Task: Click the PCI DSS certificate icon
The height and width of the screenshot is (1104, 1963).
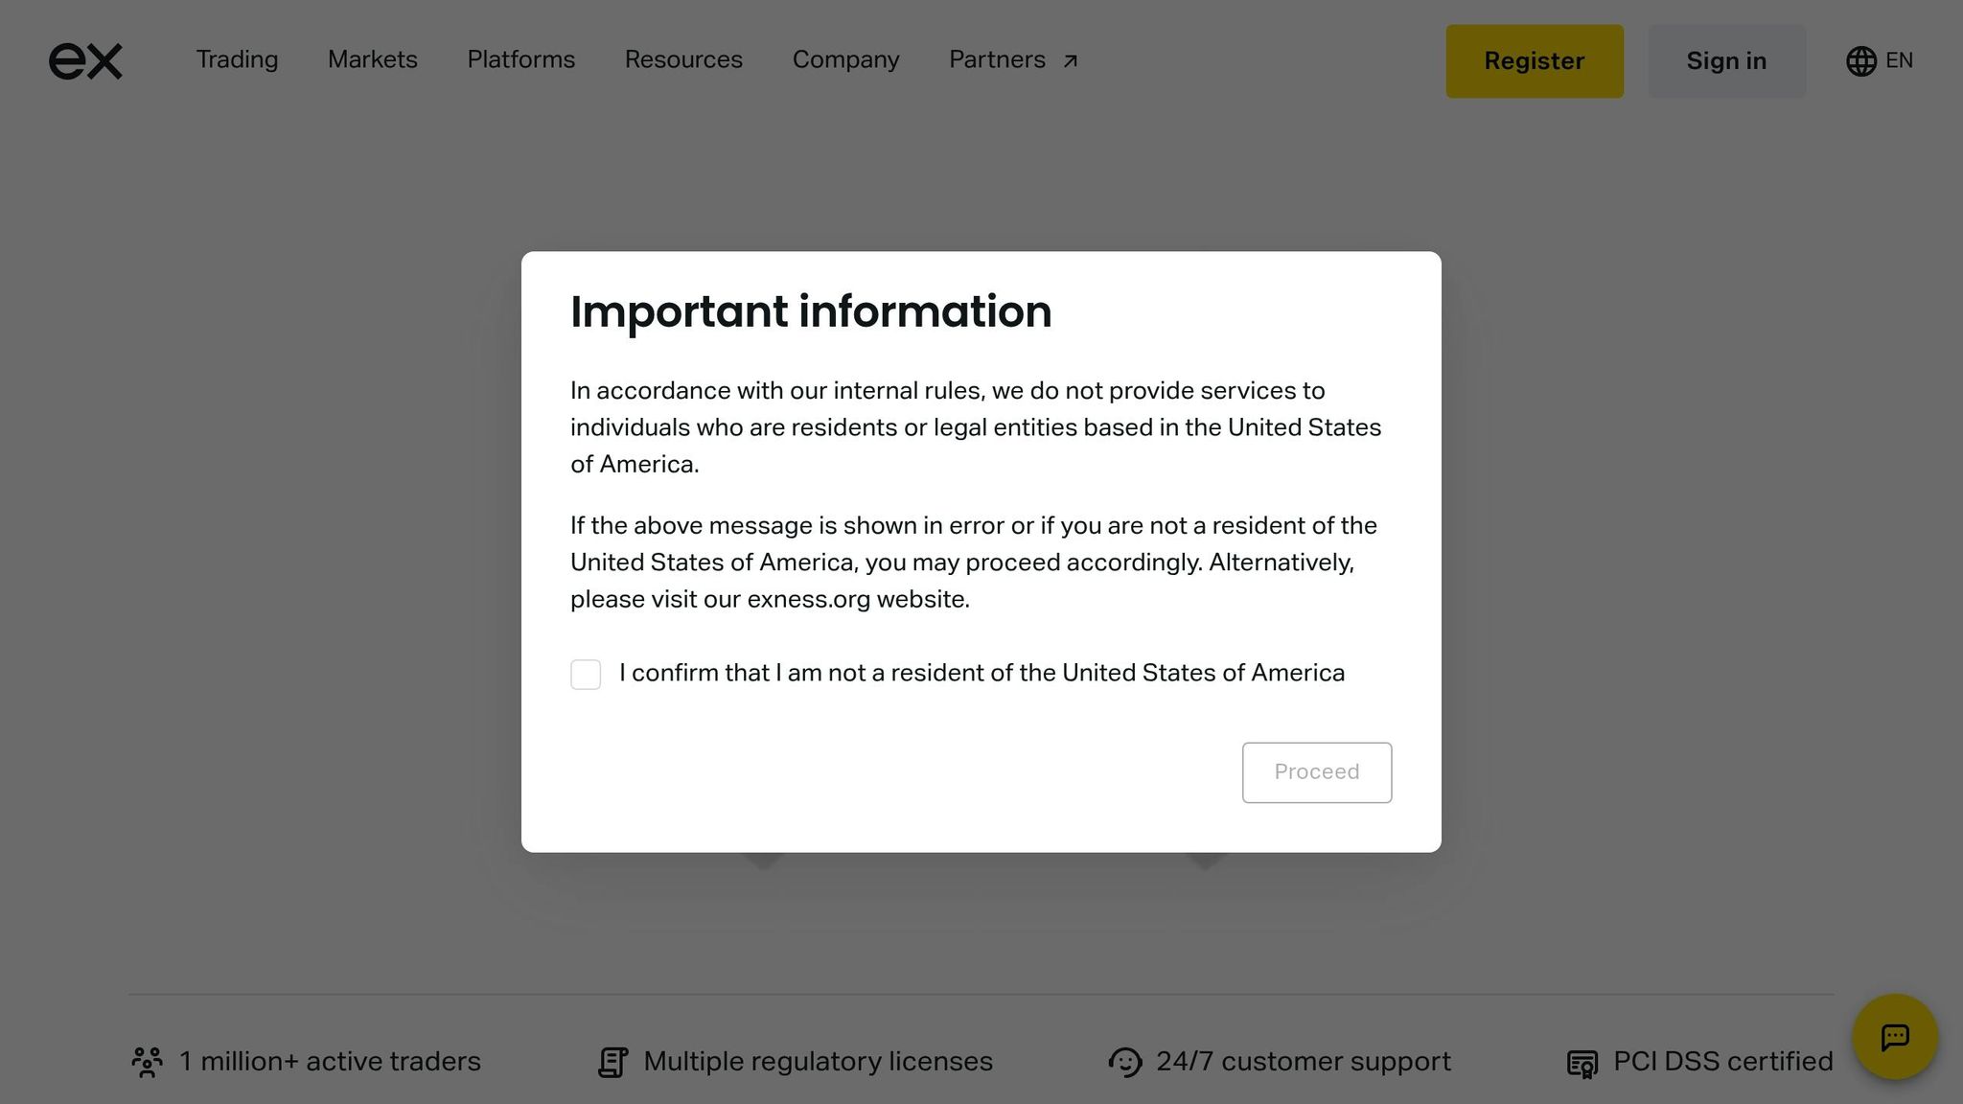Action: 1582,1063
